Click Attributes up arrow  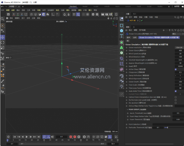point(170,30)
